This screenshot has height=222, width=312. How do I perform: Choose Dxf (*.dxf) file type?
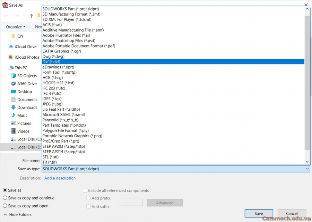173,62
